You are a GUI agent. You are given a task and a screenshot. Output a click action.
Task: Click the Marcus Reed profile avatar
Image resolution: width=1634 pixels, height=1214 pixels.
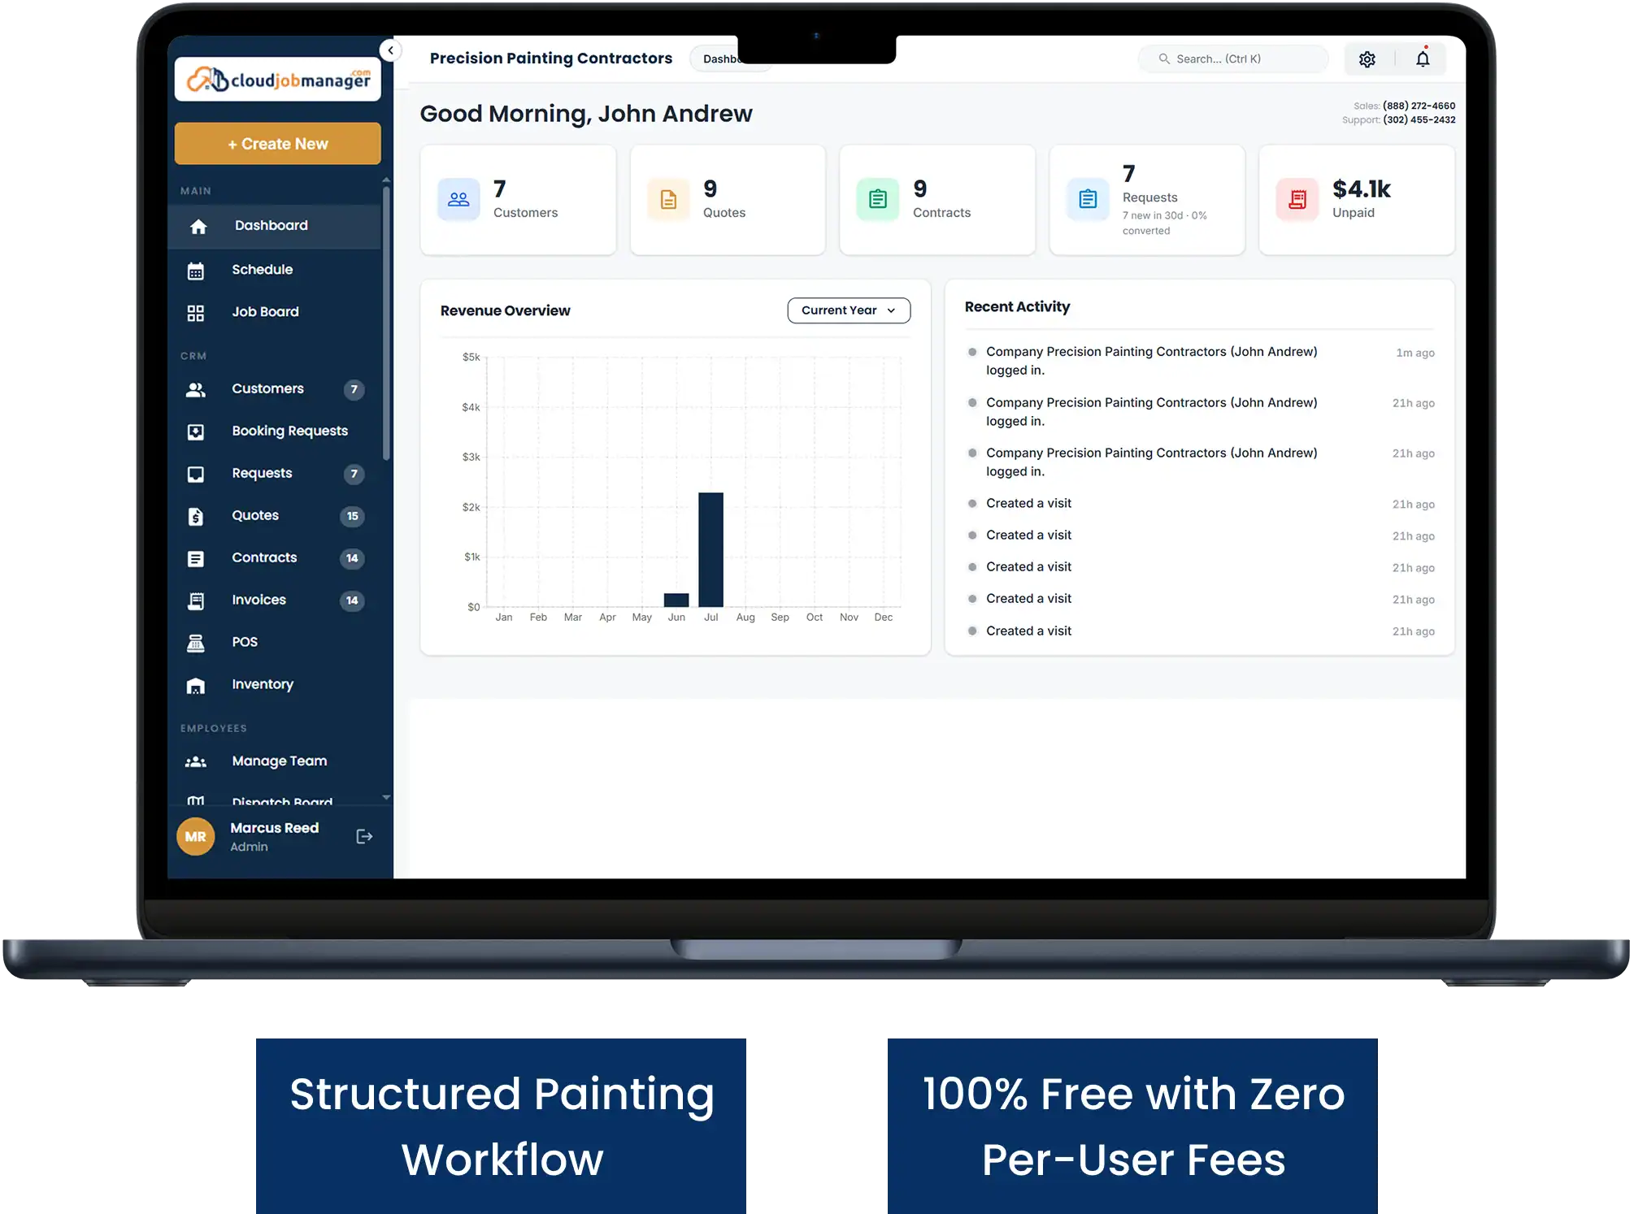(x=195, y=837)
